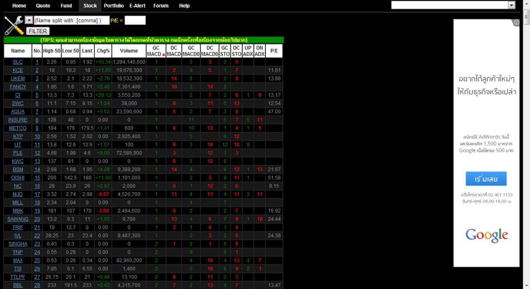
Task: Open the KCE stock link
Action: [18, 70]
